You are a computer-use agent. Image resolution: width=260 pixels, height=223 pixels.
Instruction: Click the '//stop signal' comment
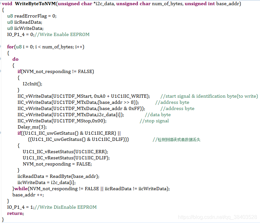click(154, 121)
